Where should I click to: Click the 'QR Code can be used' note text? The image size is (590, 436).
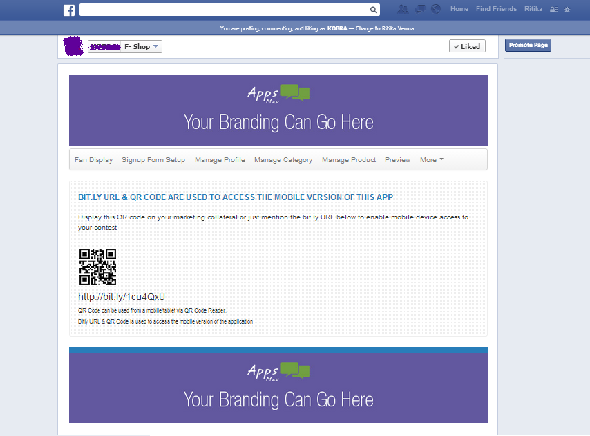(153, 310)
